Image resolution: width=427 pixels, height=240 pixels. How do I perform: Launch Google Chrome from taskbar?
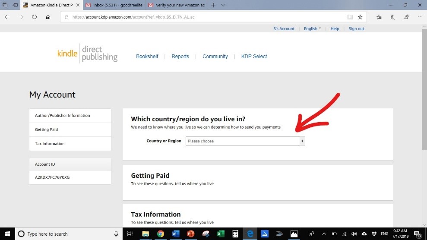[x=161, y=234]
